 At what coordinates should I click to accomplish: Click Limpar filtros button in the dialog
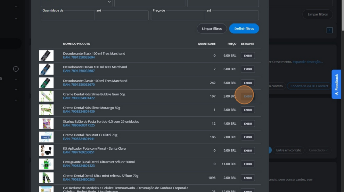212,29
